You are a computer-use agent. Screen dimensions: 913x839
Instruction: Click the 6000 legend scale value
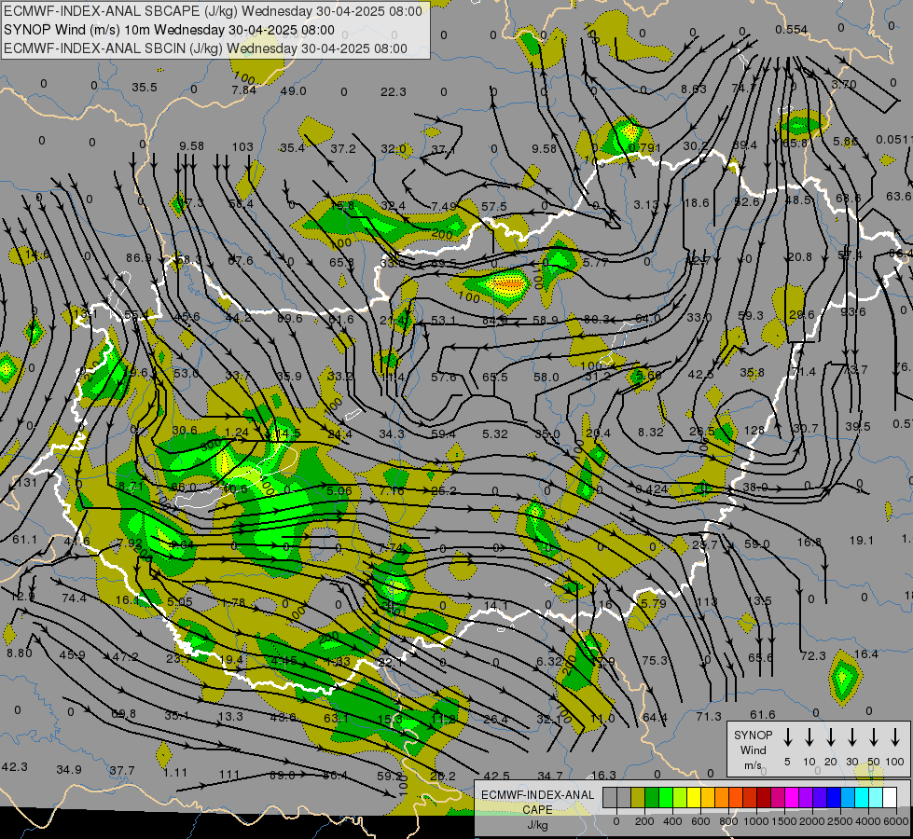895,821
